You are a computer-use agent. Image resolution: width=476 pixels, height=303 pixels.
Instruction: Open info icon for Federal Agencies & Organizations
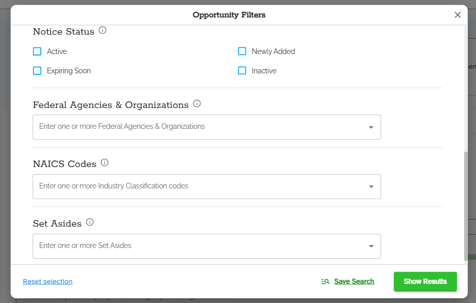click(x=197, y=103)
